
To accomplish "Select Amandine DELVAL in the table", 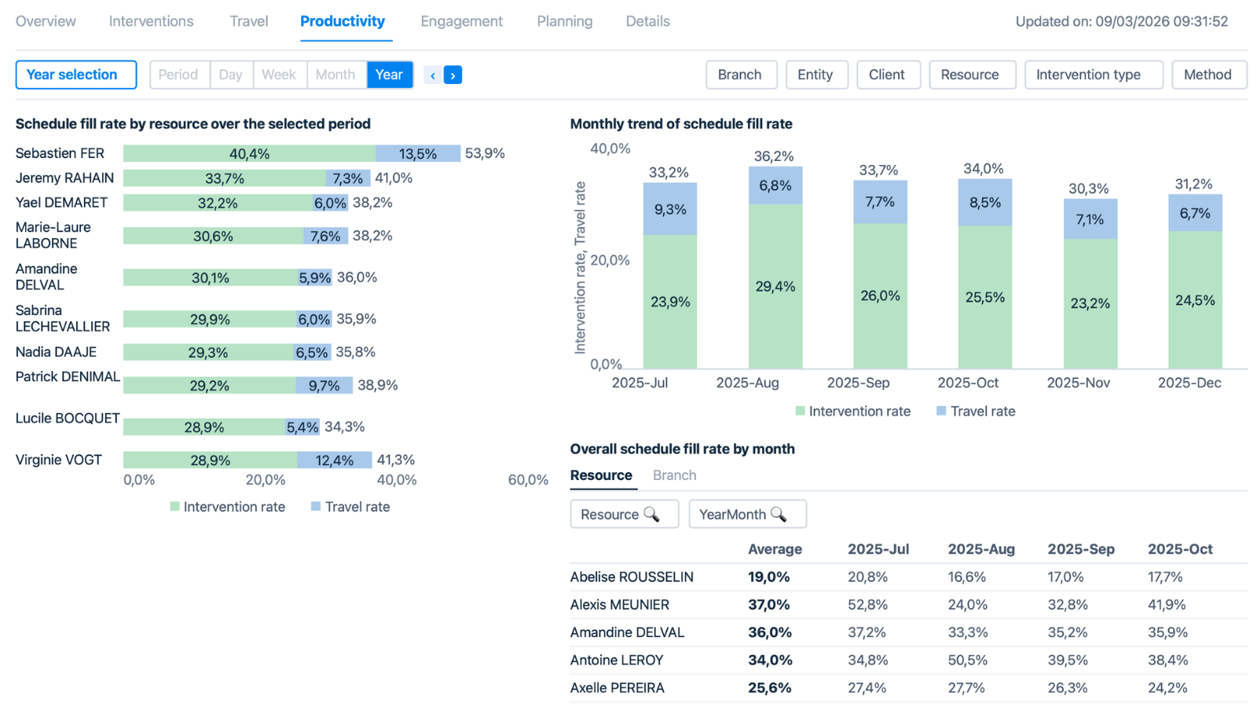I will pos(627,632).
